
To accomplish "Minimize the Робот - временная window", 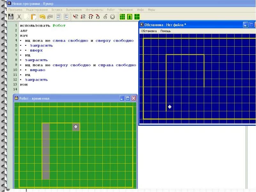I will pyautogui.click(x=122, y=98).
